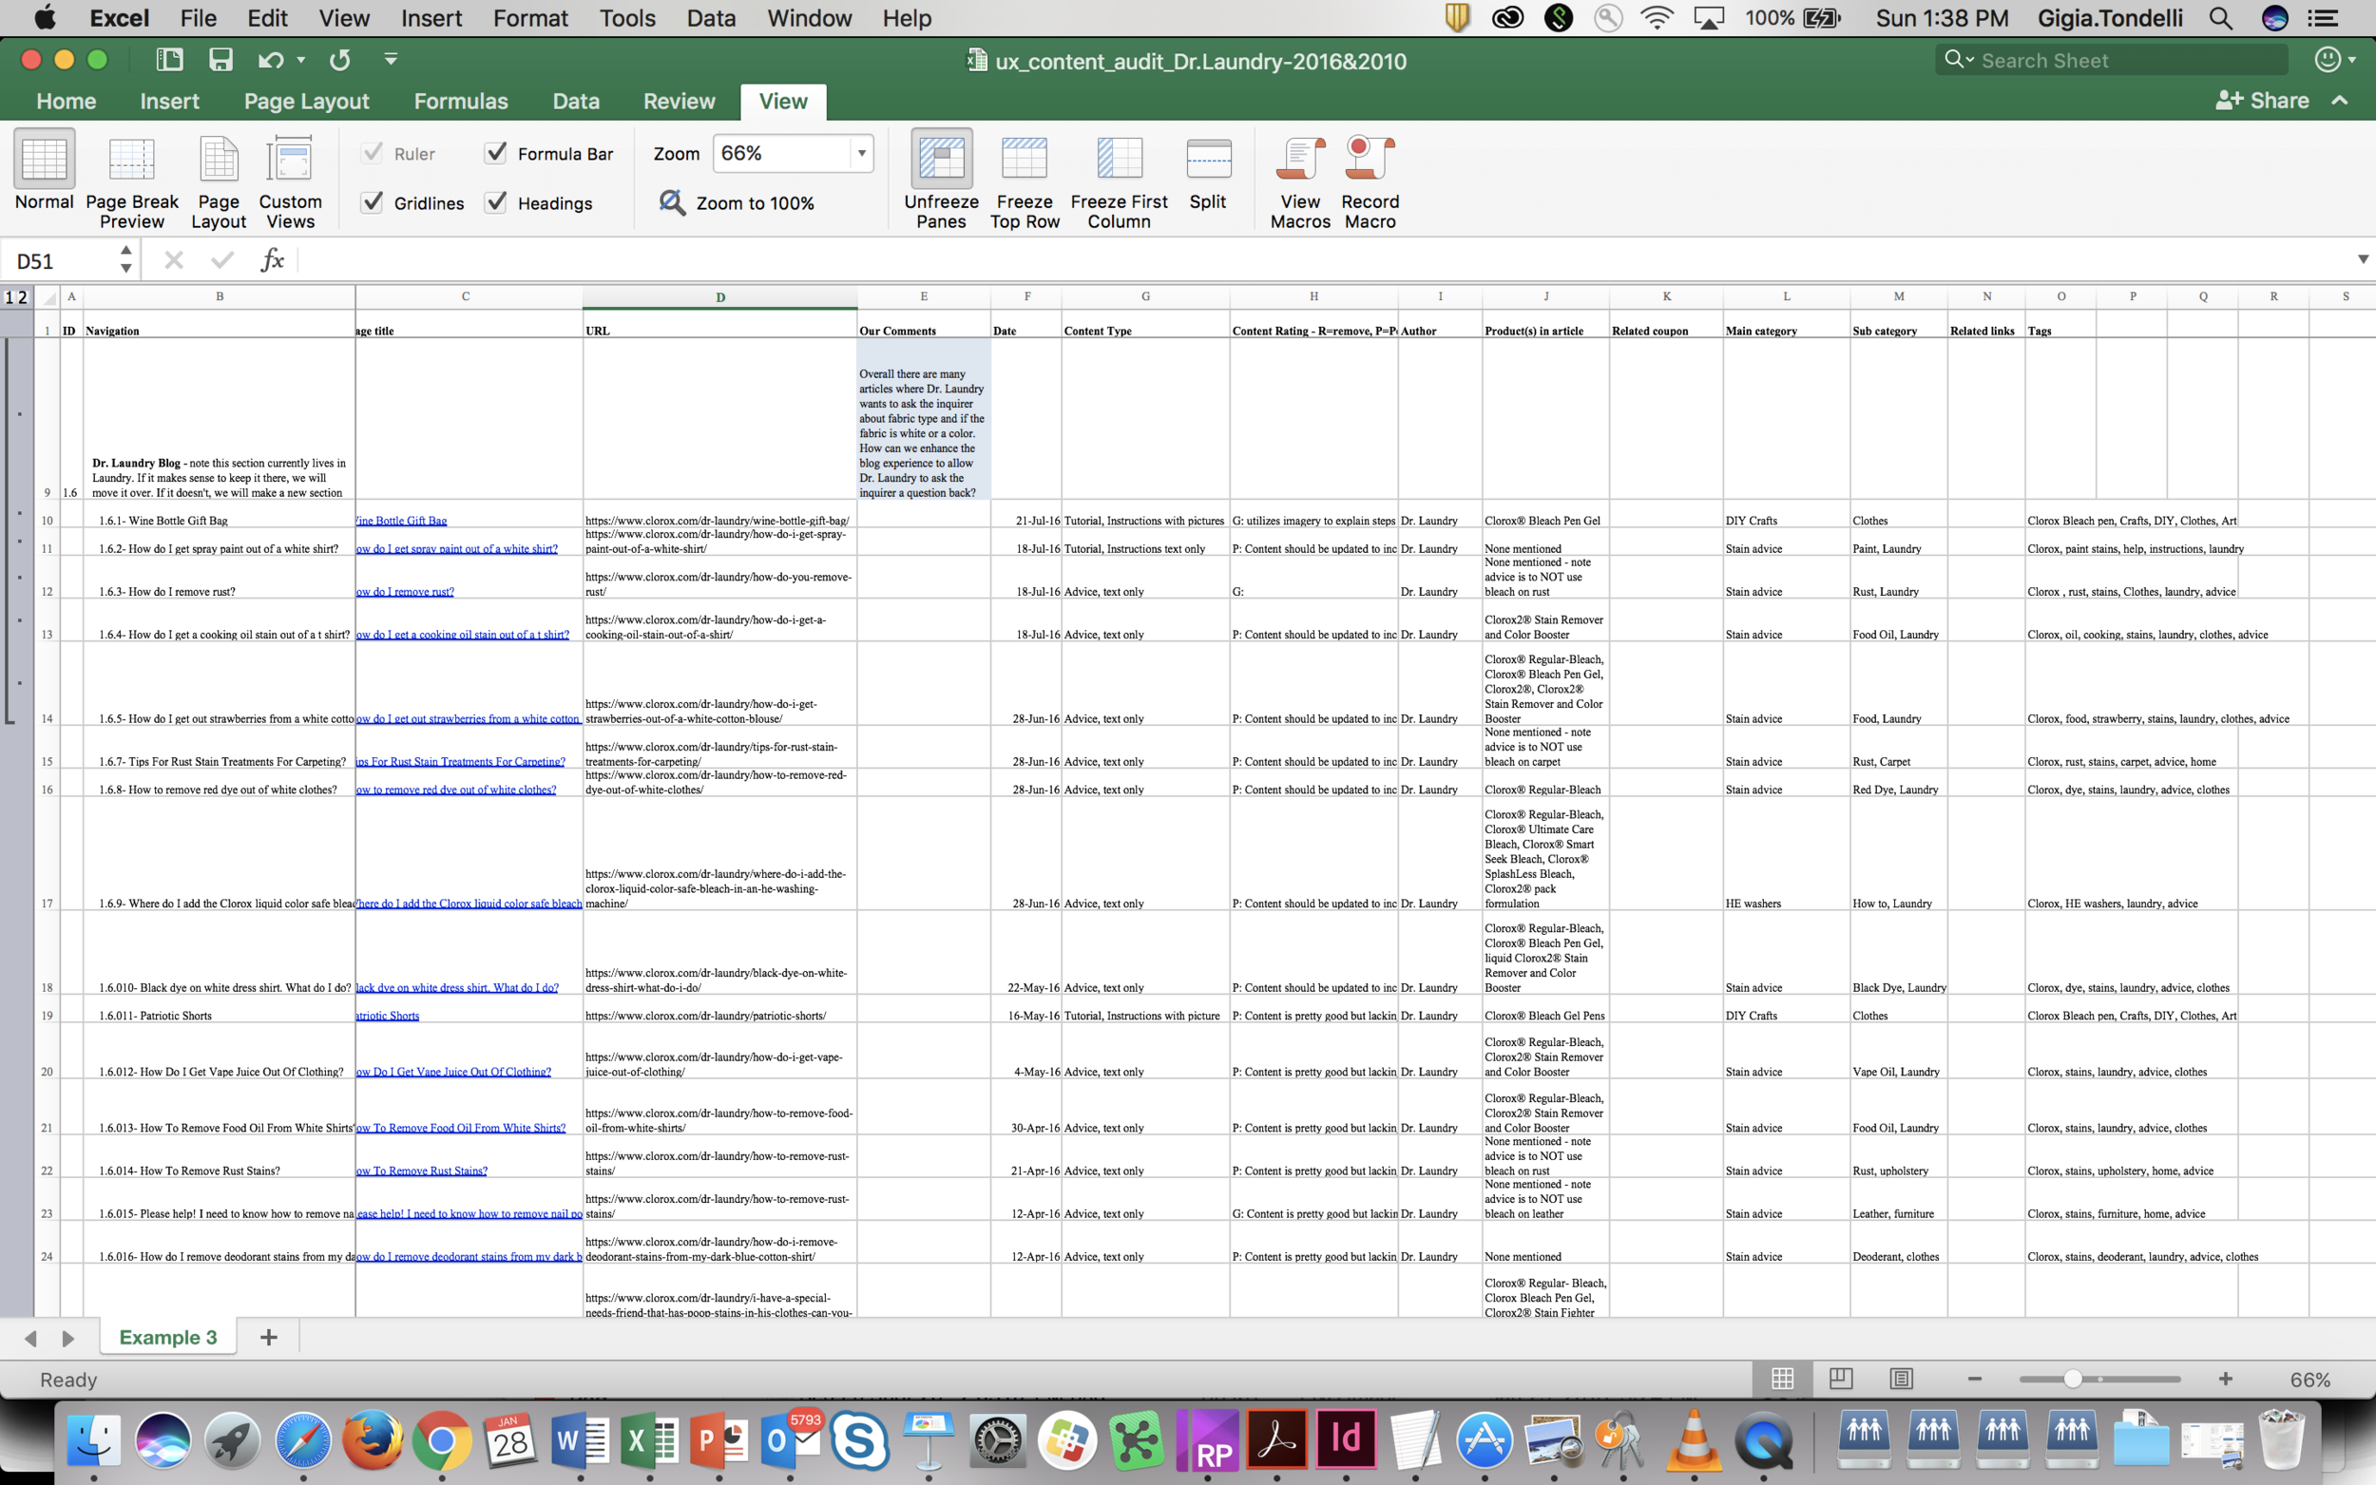Image resolution: width=2376 pixels, height=1485 pixels.
Task: Click Our Comments cell in row 9
Action: pyautogui.click(x=923, y=419)
